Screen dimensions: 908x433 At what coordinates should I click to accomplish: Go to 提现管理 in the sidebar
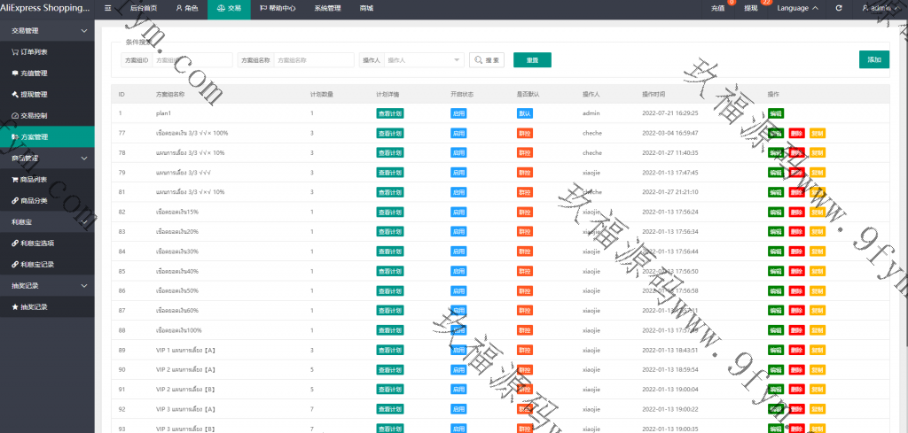(x=34, y=94)
